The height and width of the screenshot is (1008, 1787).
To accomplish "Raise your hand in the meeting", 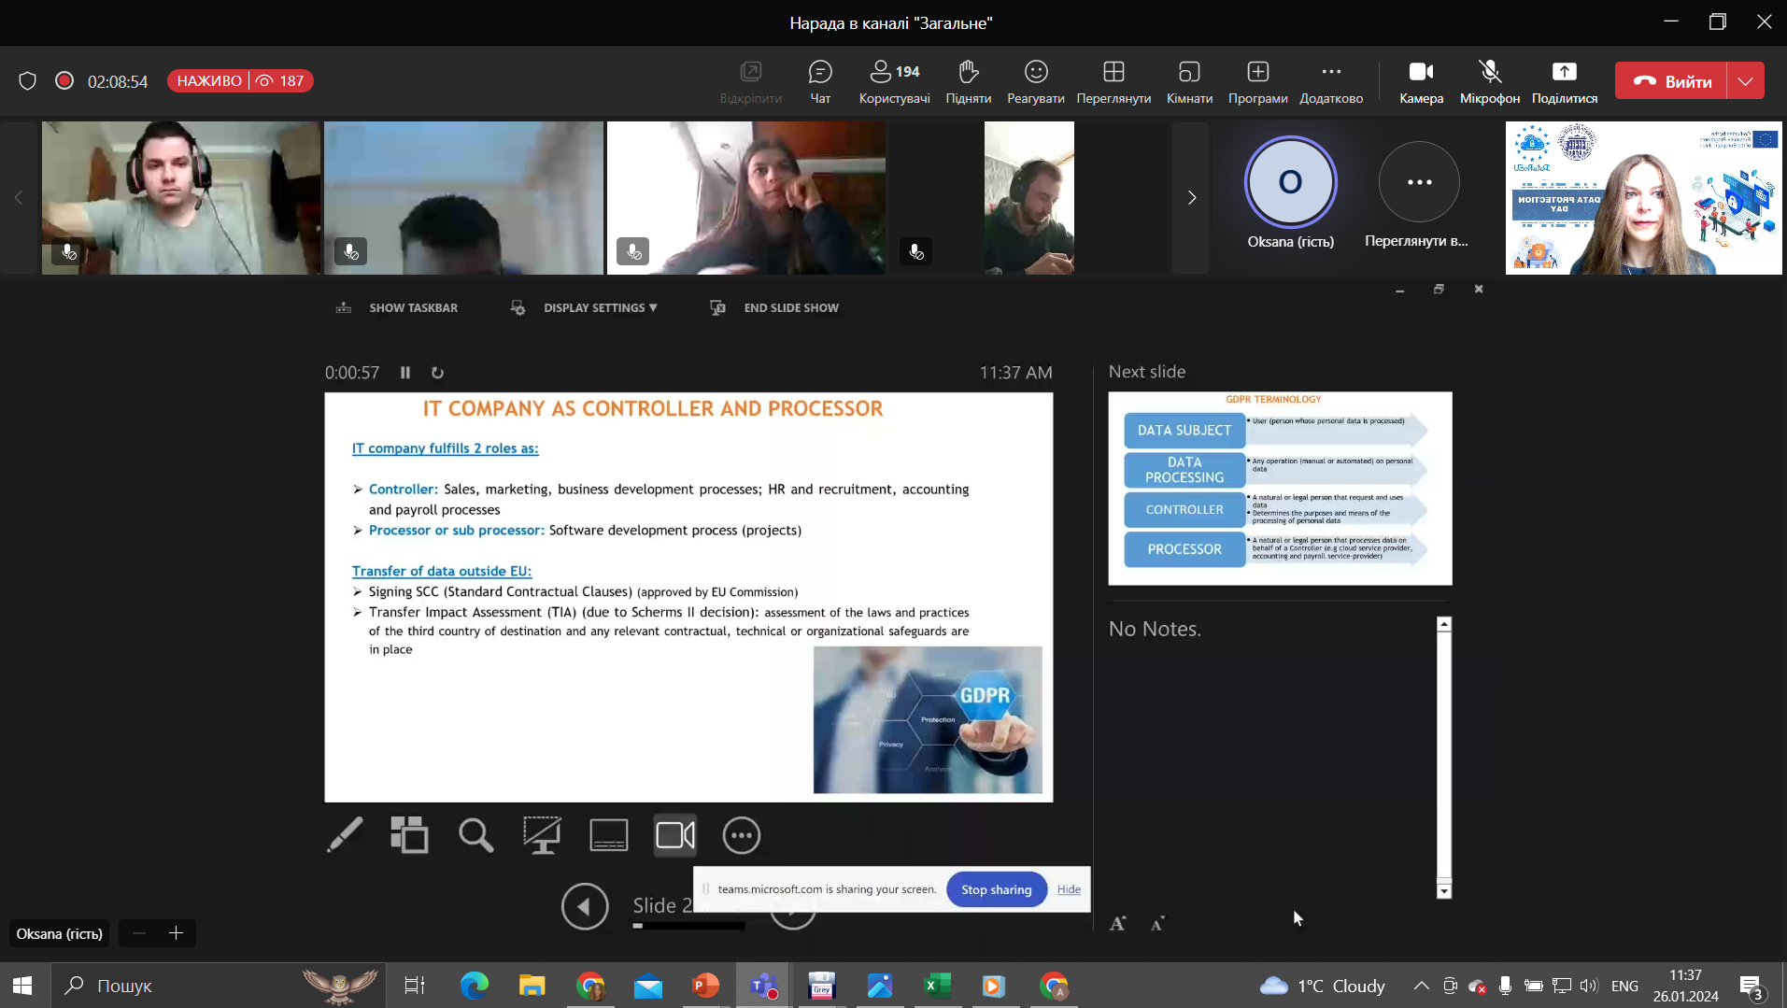I will click(968, 81).
